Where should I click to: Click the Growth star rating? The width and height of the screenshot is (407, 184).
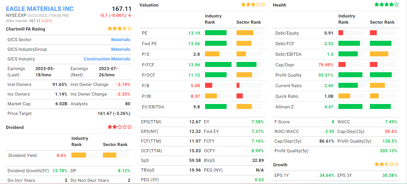pos(386,164)
